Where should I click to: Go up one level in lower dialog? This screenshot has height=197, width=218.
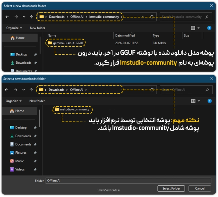(x=31, y=90)
